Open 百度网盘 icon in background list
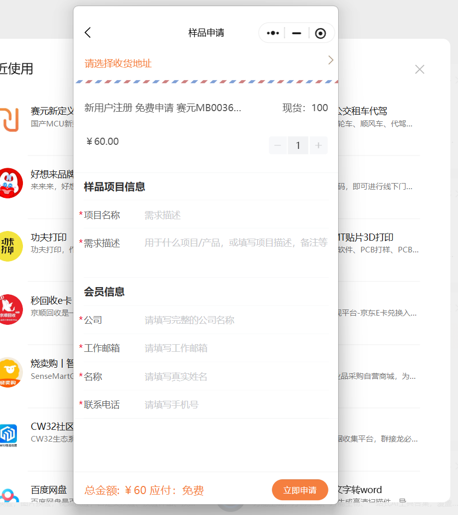The width and height of the screenshot is (458, 515). (9, 495)
